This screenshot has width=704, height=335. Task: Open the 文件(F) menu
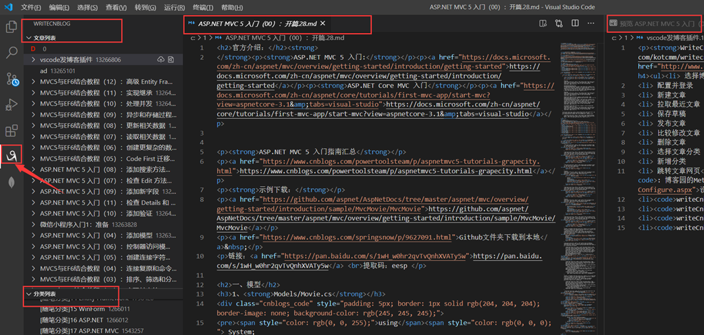tap(31, 7)
